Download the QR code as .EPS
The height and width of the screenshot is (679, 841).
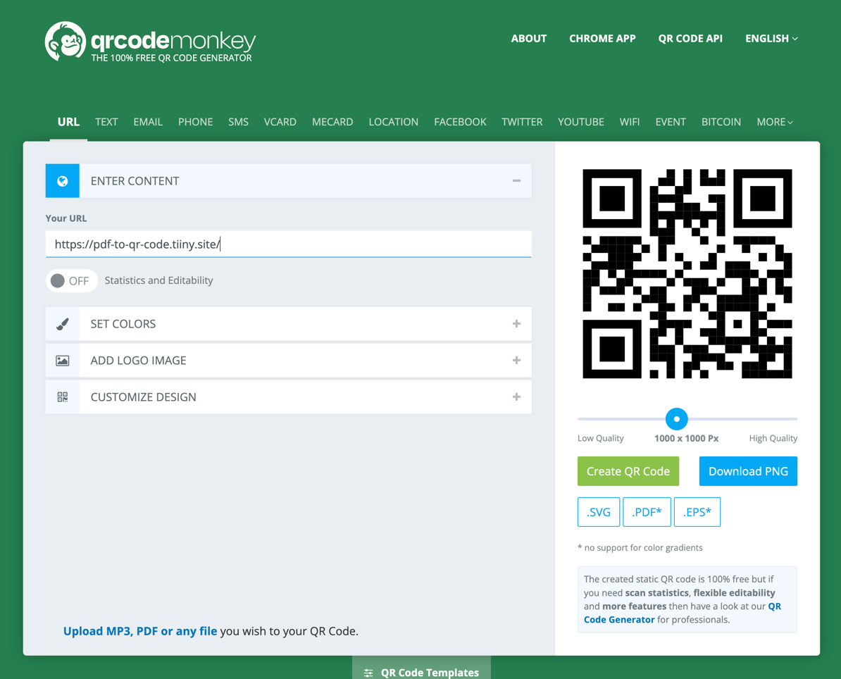(x=697, y=512)
